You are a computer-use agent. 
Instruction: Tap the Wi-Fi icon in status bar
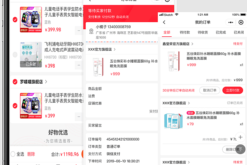click(177, 14)
